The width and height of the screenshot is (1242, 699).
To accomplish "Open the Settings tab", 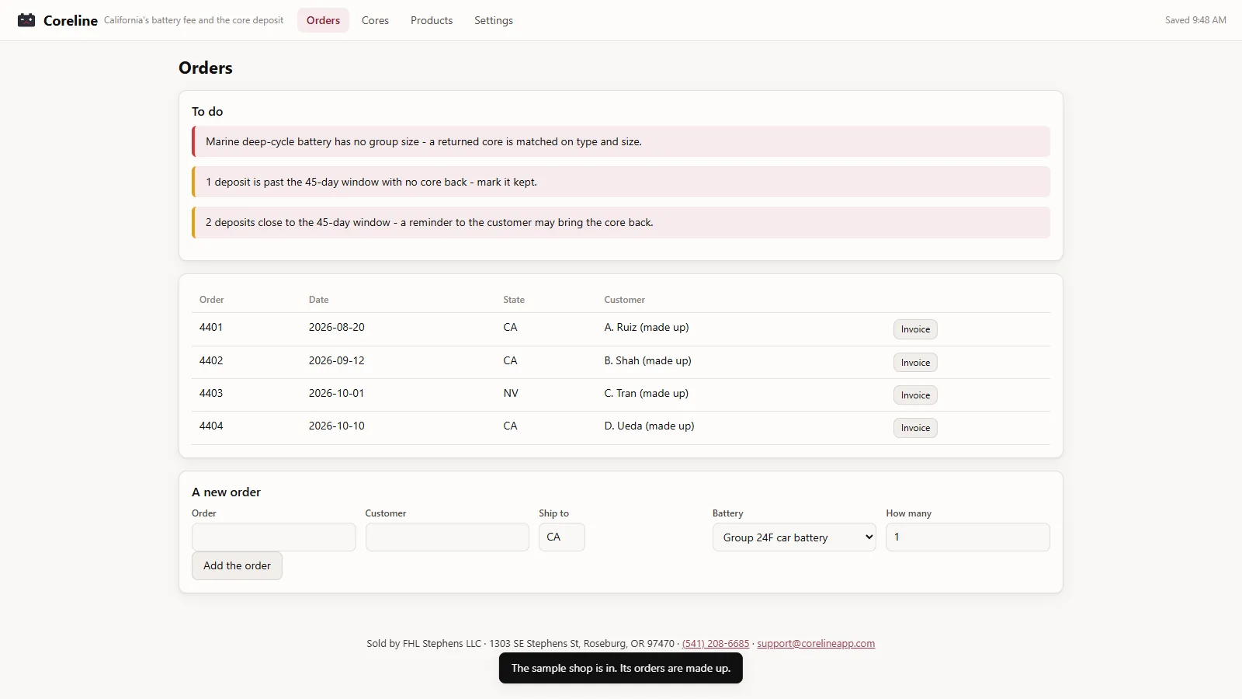I will click(x=494, y=20).
